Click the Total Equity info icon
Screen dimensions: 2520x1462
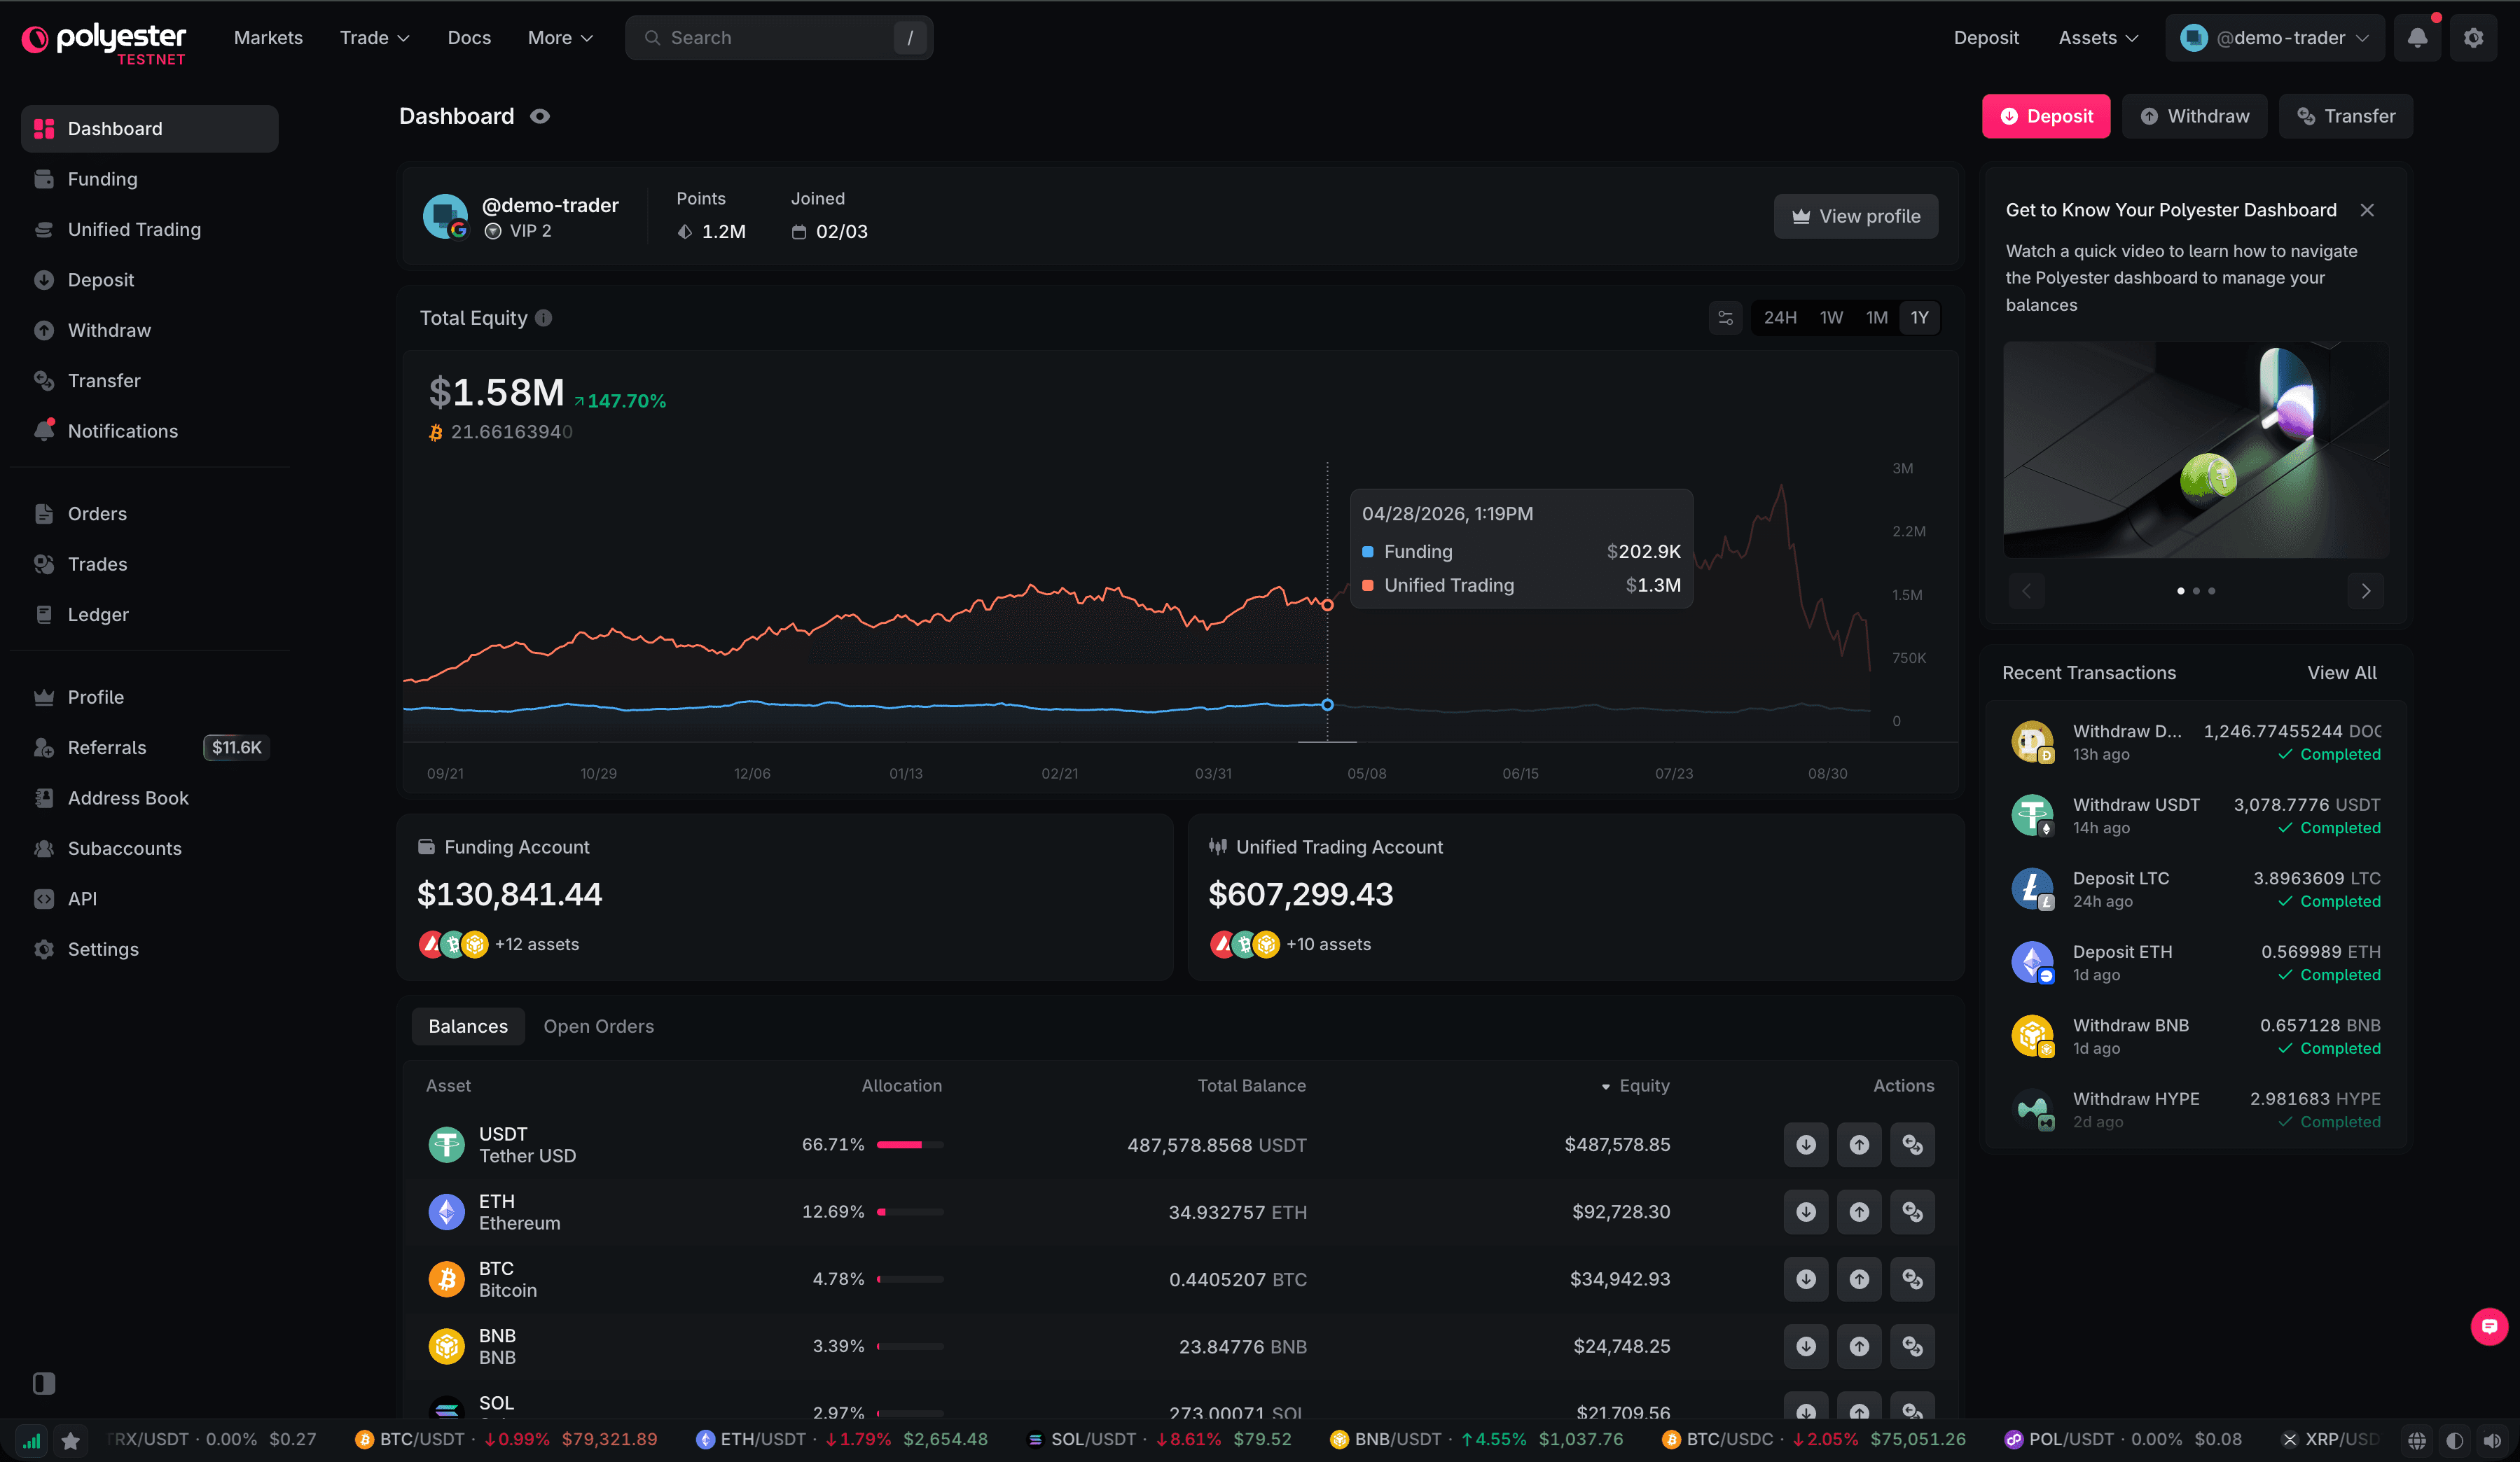click(543, 318)
